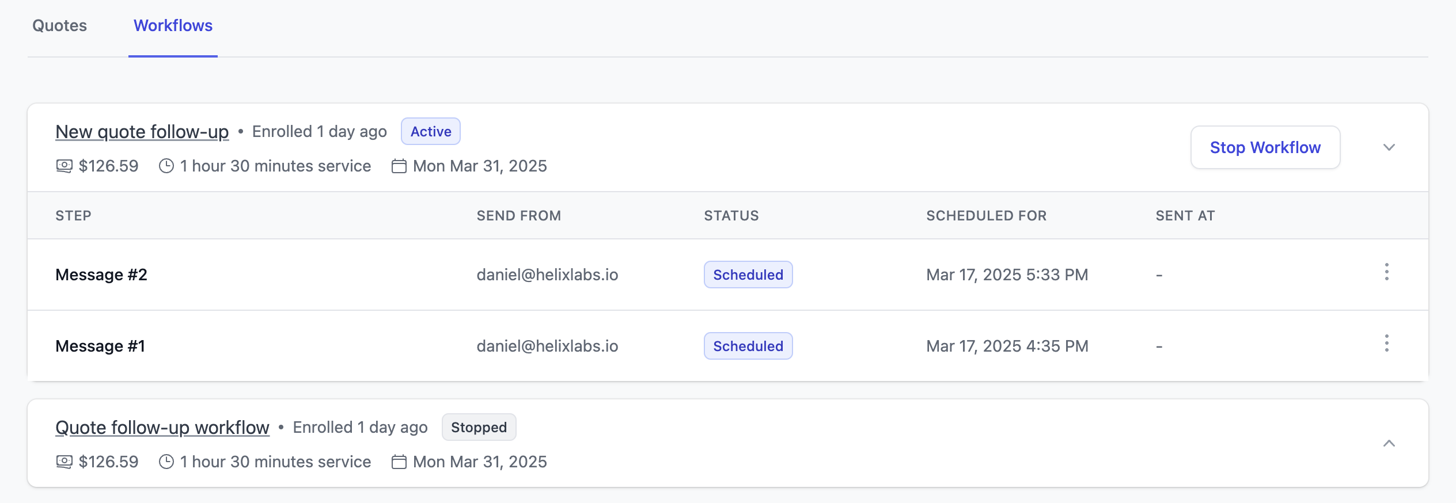Image resolution: width=1456 pixels, height=503 pixels.
Task: Open the three-dot menu for Message #1
Action: click(1387, 343)
